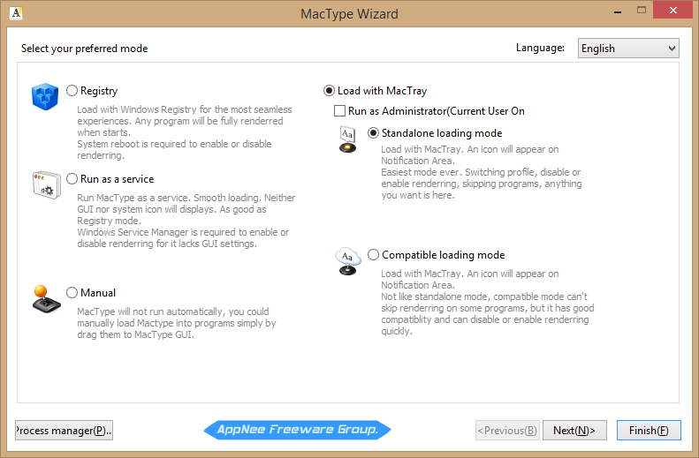Click 'System reboot is required' description text

(x=174, y=149)
